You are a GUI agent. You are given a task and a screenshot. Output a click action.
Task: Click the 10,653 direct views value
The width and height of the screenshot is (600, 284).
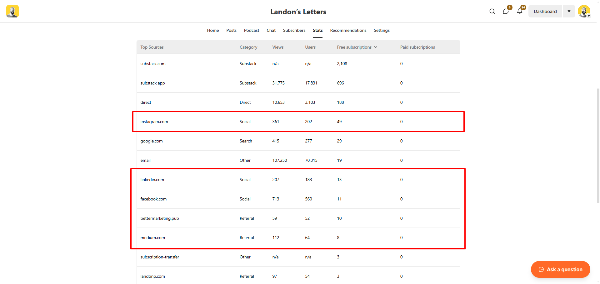278,102
